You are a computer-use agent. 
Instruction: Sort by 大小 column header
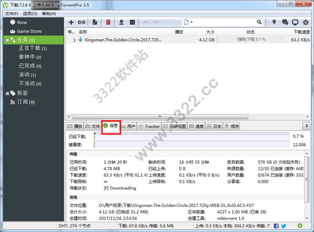(x=206, y=32)
